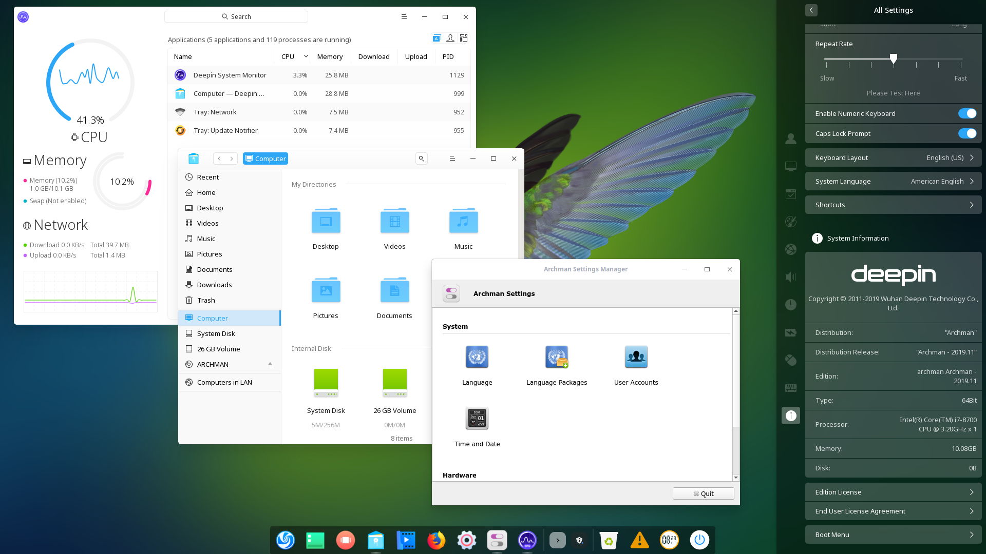Open Time and Date clock icon in settings sidebar
Viewport: 986px width, 554px height.
pyautogui.click(x=791, y=305)
